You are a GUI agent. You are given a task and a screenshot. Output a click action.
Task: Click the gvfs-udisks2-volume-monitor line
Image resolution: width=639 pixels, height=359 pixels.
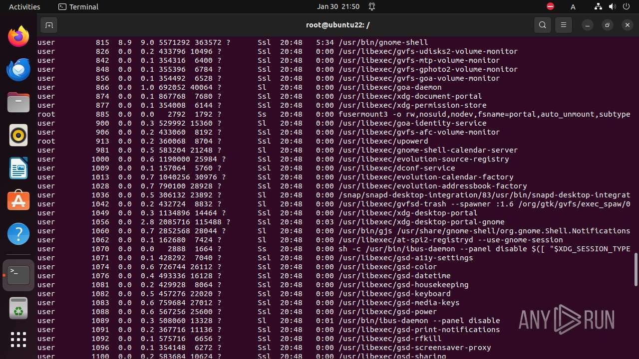[x=428, y=51]
